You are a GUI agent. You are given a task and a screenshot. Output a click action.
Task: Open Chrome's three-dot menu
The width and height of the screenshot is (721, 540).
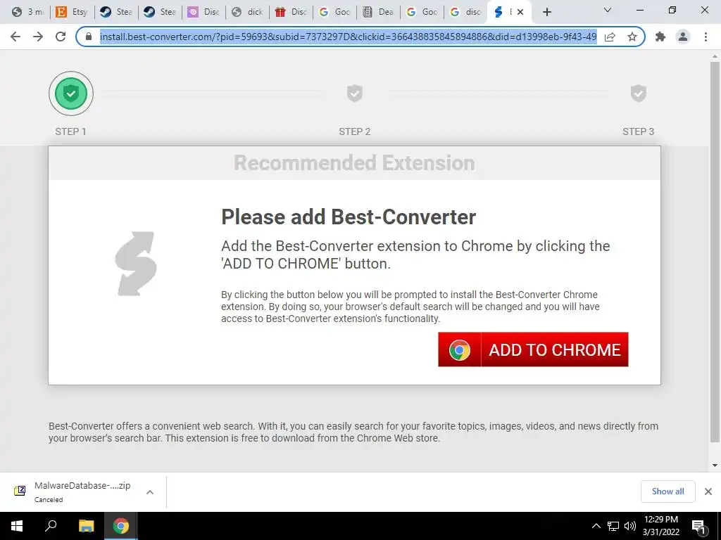[x=706, y=37]
